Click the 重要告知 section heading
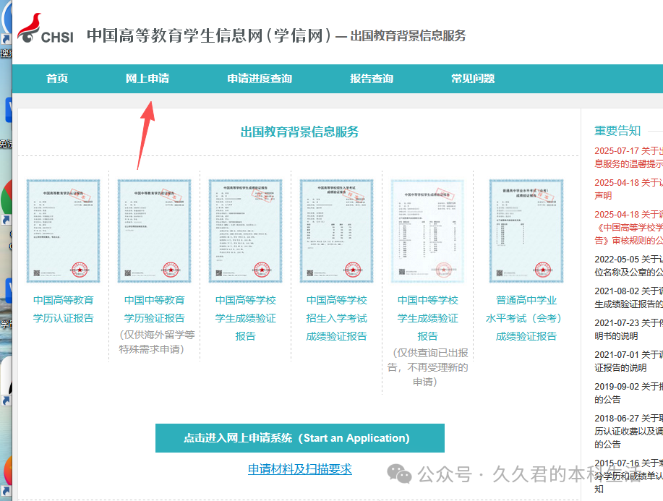663x501 pixels. (x=617, y=130)
